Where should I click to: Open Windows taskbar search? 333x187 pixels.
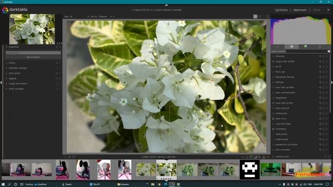coord(9,184)
